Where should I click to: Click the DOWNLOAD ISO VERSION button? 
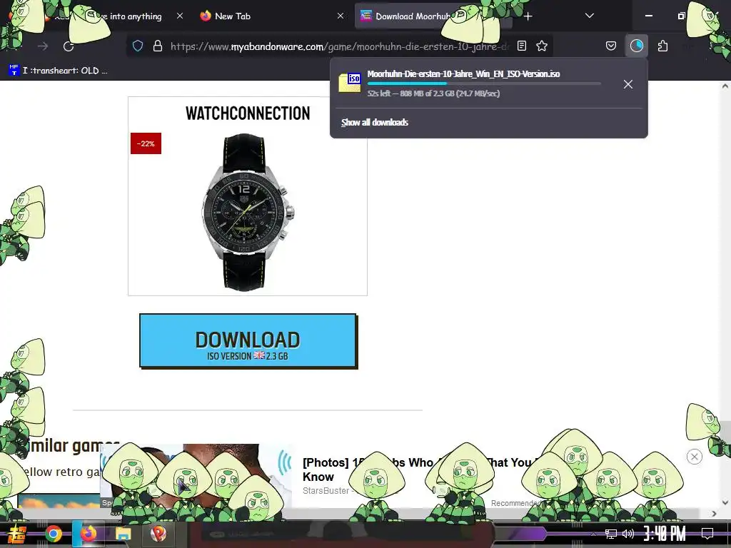pyautogui.click(x=248, y=340)
